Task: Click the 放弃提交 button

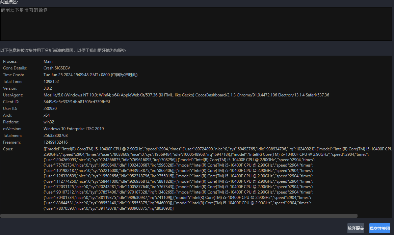Action: (x=356, y=228)
